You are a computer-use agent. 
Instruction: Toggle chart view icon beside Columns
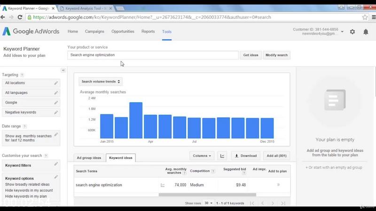coord(222,156)
